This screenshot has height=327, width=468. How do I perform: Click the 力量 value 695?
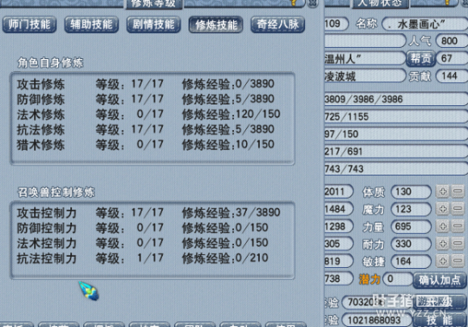(x=412, y=226)
